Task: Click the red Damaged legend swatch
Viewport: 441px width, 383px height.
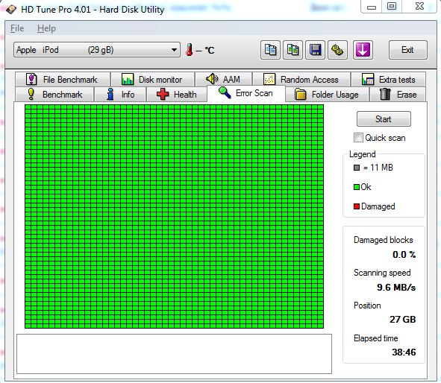Action: (357, 206)
